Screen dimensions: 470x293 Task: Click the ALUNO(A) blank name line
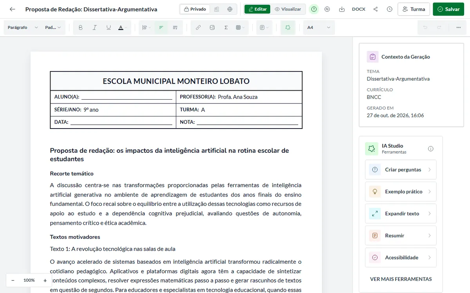pyautogui.click(x=127, y=97)
